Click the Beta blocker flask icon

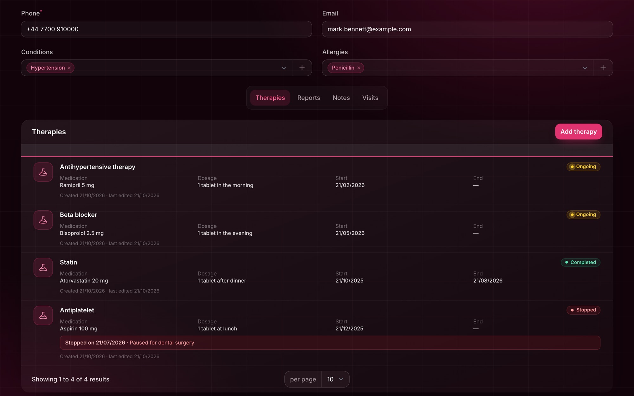click(x=43, y=220)
